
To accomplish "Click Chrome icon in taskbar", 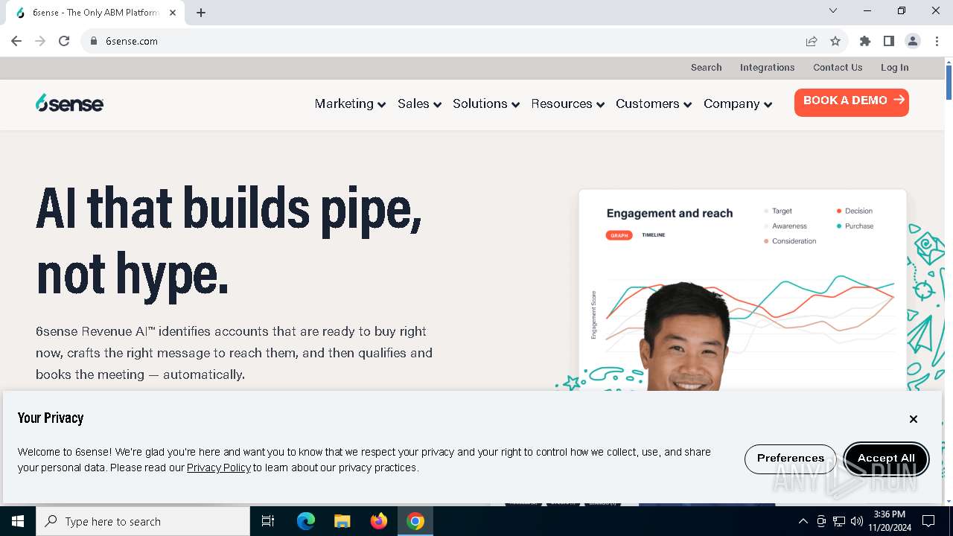I will coord(415,521).
